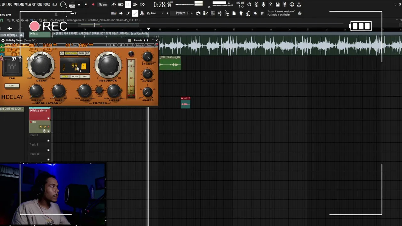Open the OPTIONS menu

pos(37,4)
